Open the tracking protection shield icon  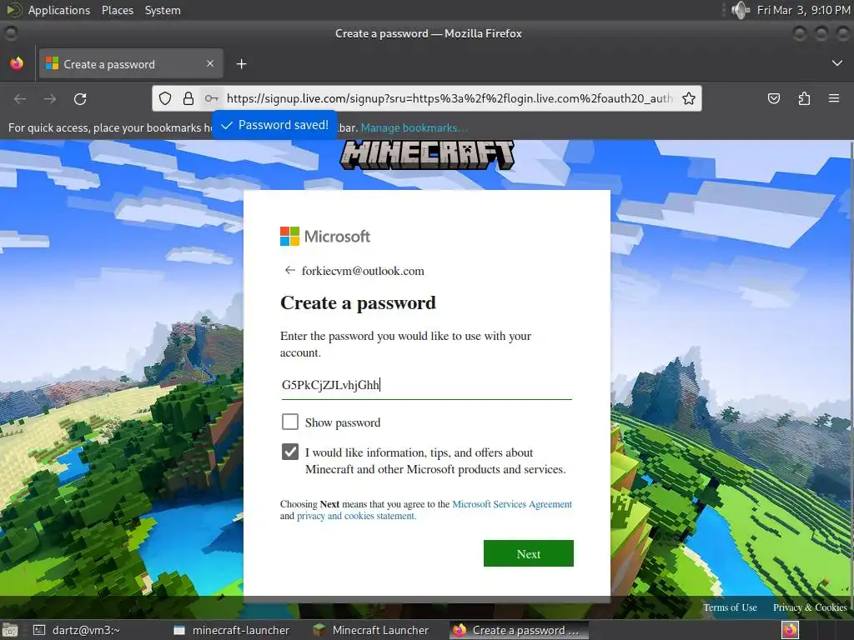coord(165,98)
